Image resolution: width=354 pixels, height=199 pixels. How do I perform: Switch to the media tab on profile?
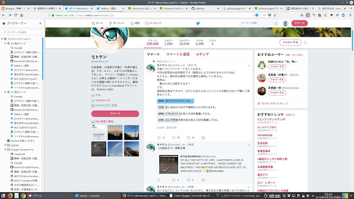[202, 54]
